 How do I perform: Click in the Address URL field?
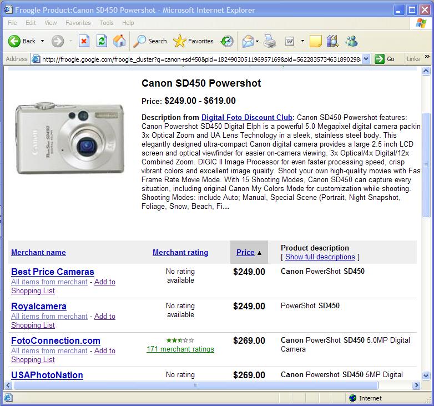point(201,59)
